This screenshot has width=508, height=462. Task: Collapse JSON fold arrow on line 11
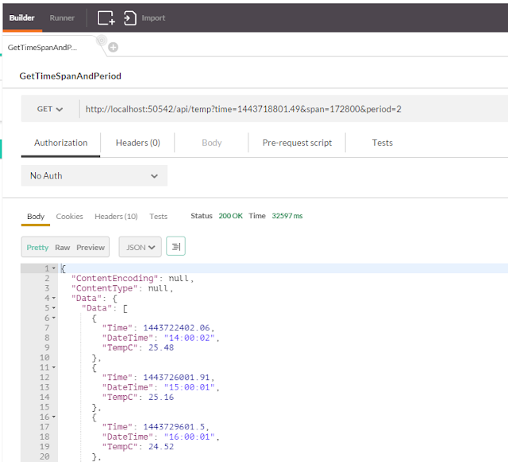tap(54, 367)
